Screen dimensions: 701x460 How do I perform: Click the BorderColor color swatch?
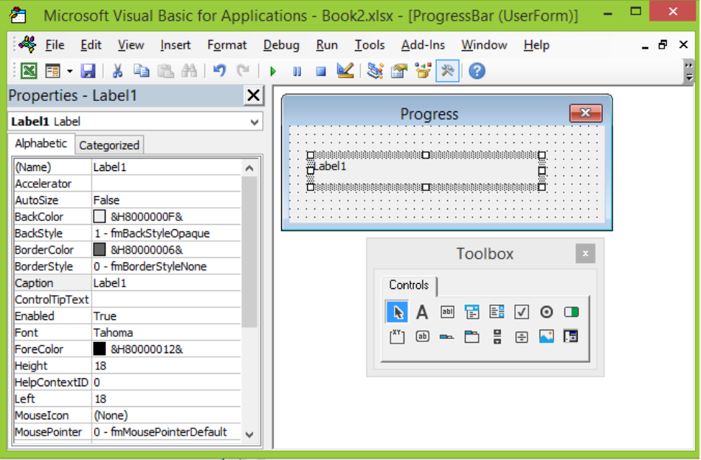(x=100, y=250)
